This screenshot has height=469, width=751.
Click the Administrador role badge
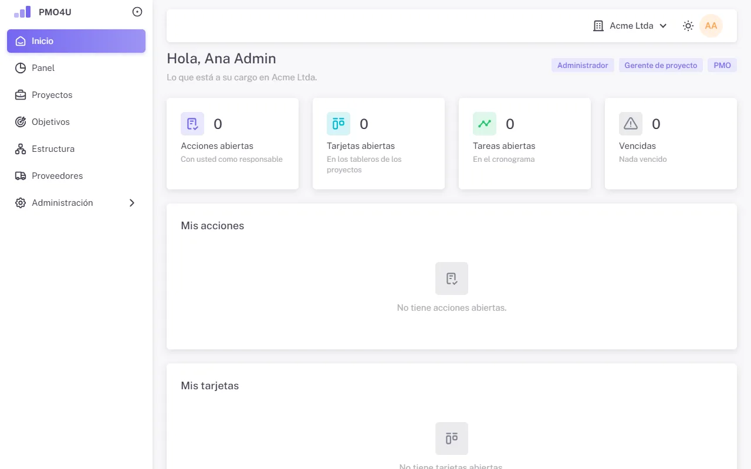pyautogui.click(x=583, y=65)
